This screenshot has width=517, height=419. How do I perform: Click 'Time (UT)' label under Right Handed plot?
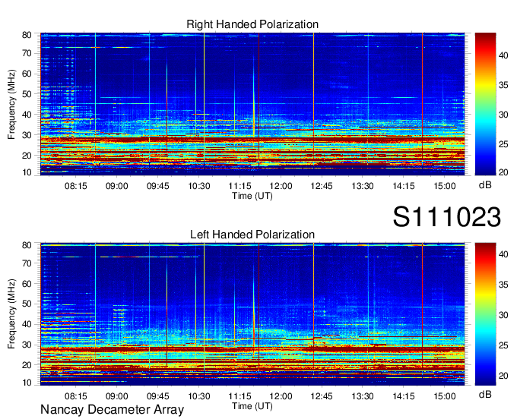pos(252,196)
